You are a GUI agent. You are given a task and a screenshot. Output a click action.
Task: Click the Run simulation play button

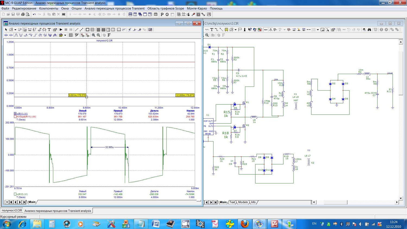[x=61, y=30]
